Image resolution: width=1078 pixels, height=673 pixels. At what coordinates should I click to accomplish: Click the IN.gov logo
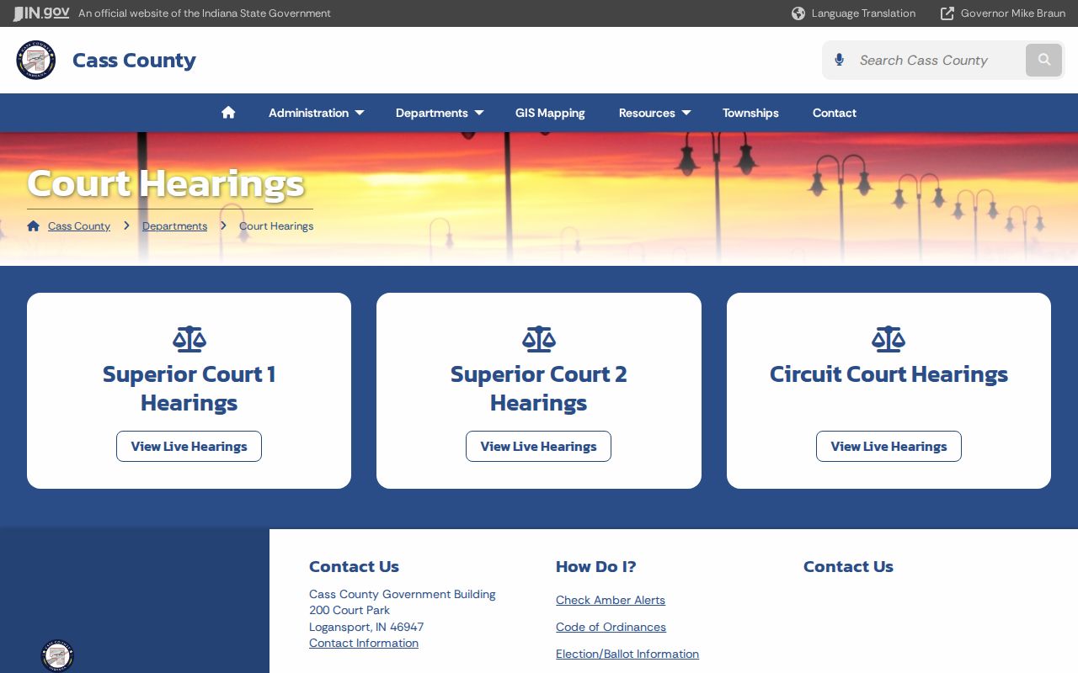pyautogui.click(x=41, y=13)
